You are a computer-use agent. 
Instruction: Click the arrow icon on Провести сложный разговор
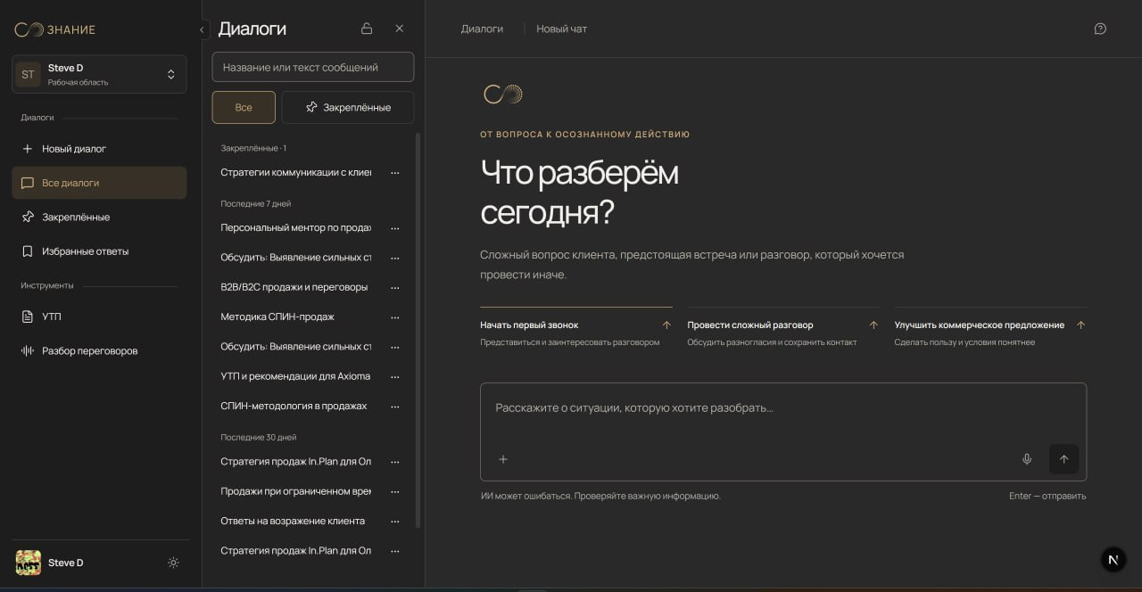(x=873, y=325)
